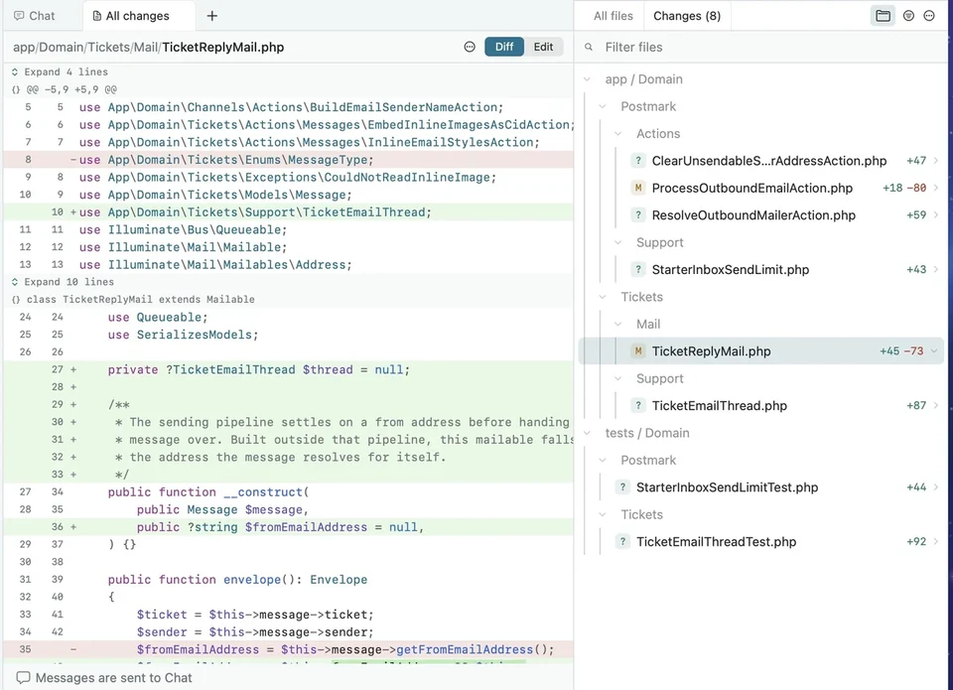Open the Chat tab
Viewport: 953px width, 690px height.
[x=35, y=16]
